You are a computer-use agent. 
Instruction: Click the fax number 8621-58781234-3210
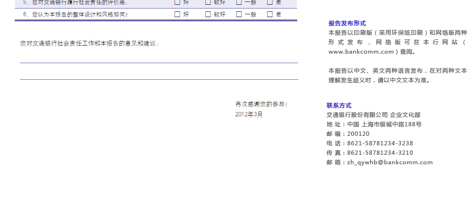pos(380,153)
